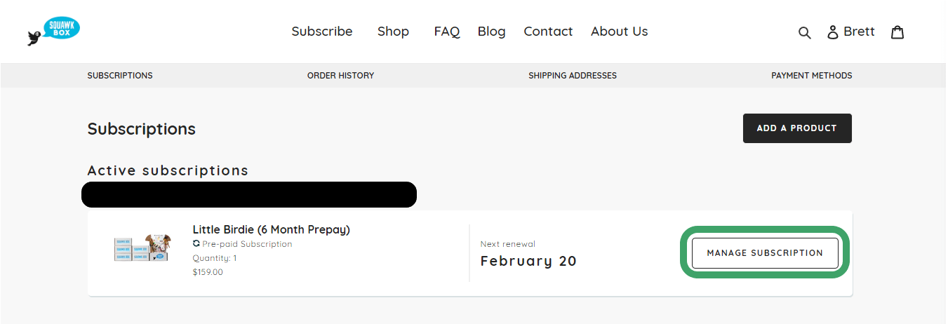This screenshot has width=948, height=324.
Task: Open the Little Birdie (6 Month Prepay) title
Action: point(271,229)
